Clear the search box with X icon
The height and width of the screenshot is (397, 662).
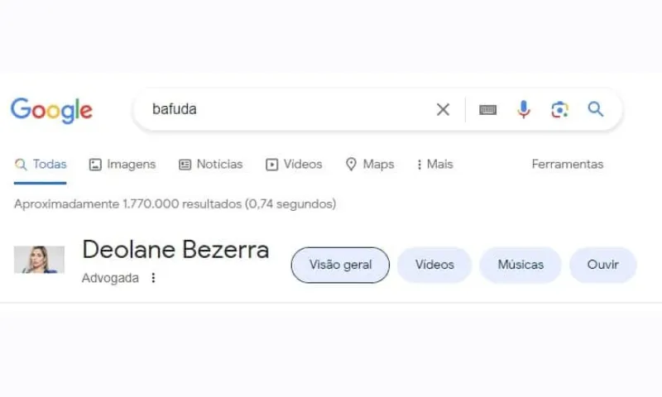(443, 110)
